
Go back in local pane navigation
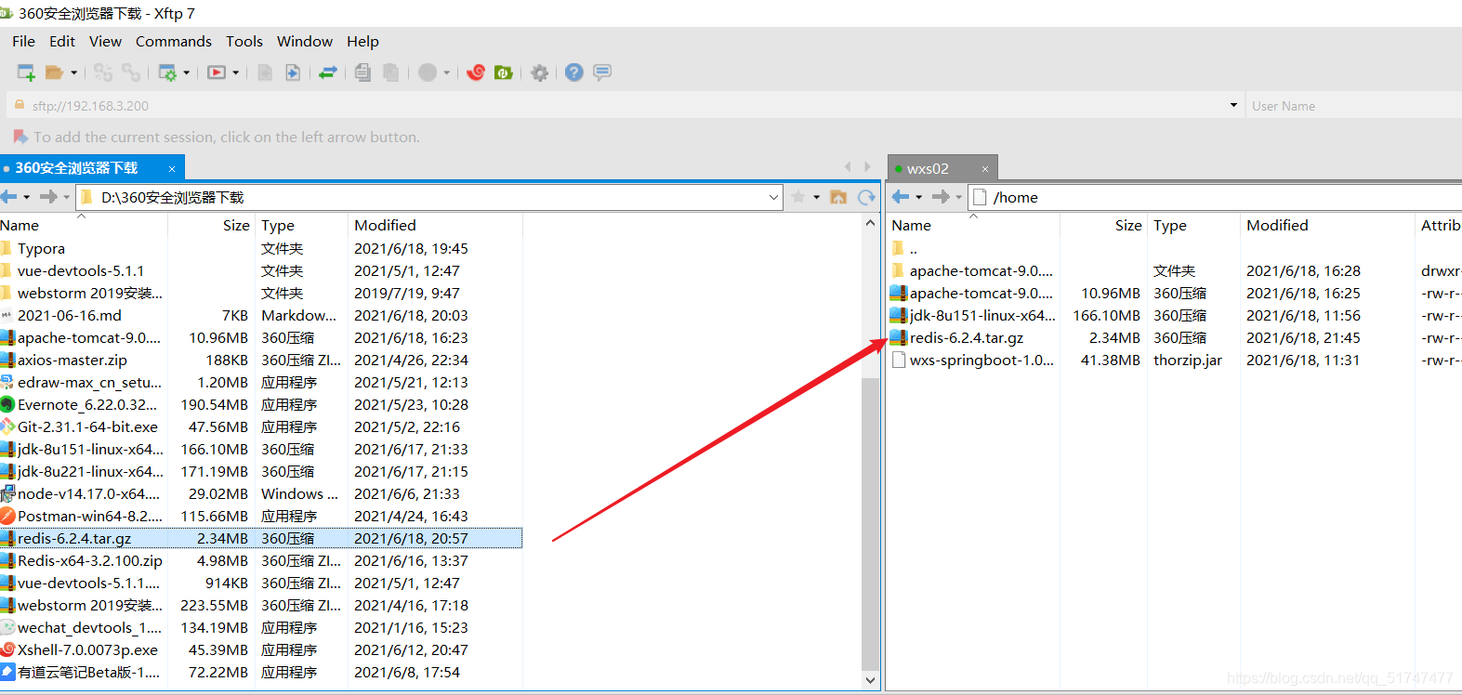9,196
